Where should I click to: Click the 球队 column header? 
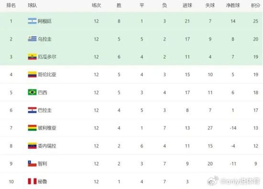[32, 5]
